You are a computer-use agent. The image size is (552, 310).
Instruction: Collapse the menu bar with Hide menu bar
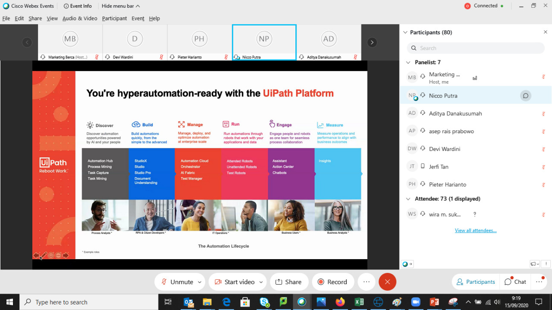pos(121,6)
